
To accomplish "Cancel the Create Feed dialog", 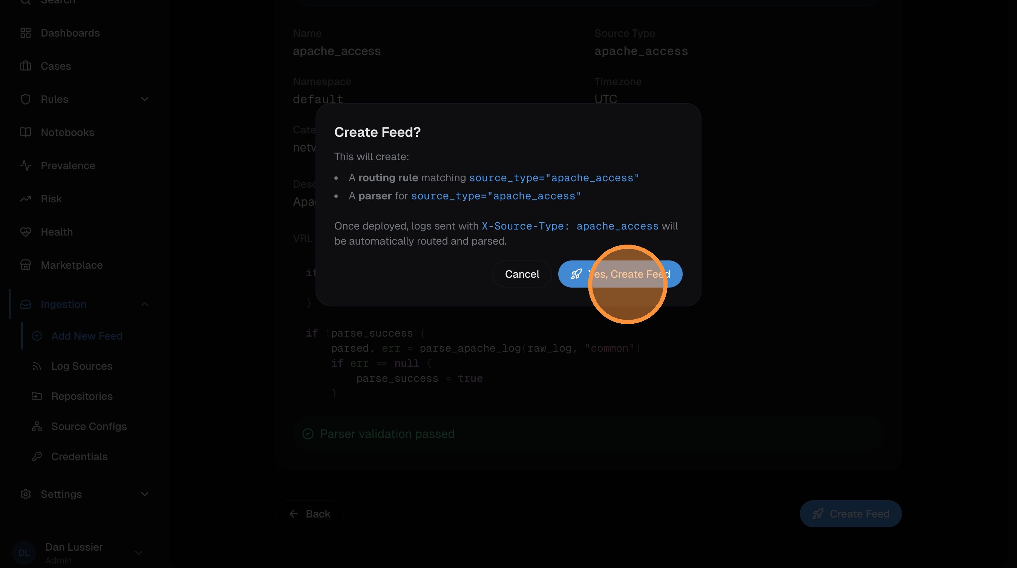I will 522,274.
